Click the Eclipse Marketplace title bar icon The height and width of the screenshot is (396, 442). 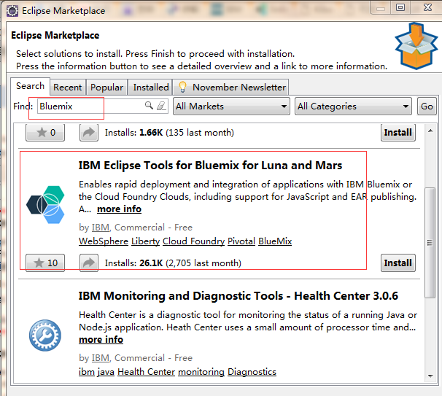pos(12,11)
